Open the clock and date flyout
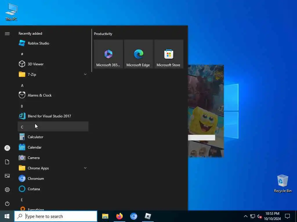Viewport: 297px width, 222px height. point(272,216)
